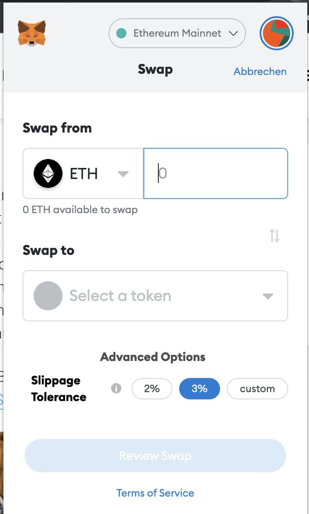This screenshot has height=514, width=309.
Task: Click the Swap page title
Action: click(x=155, y=69)
